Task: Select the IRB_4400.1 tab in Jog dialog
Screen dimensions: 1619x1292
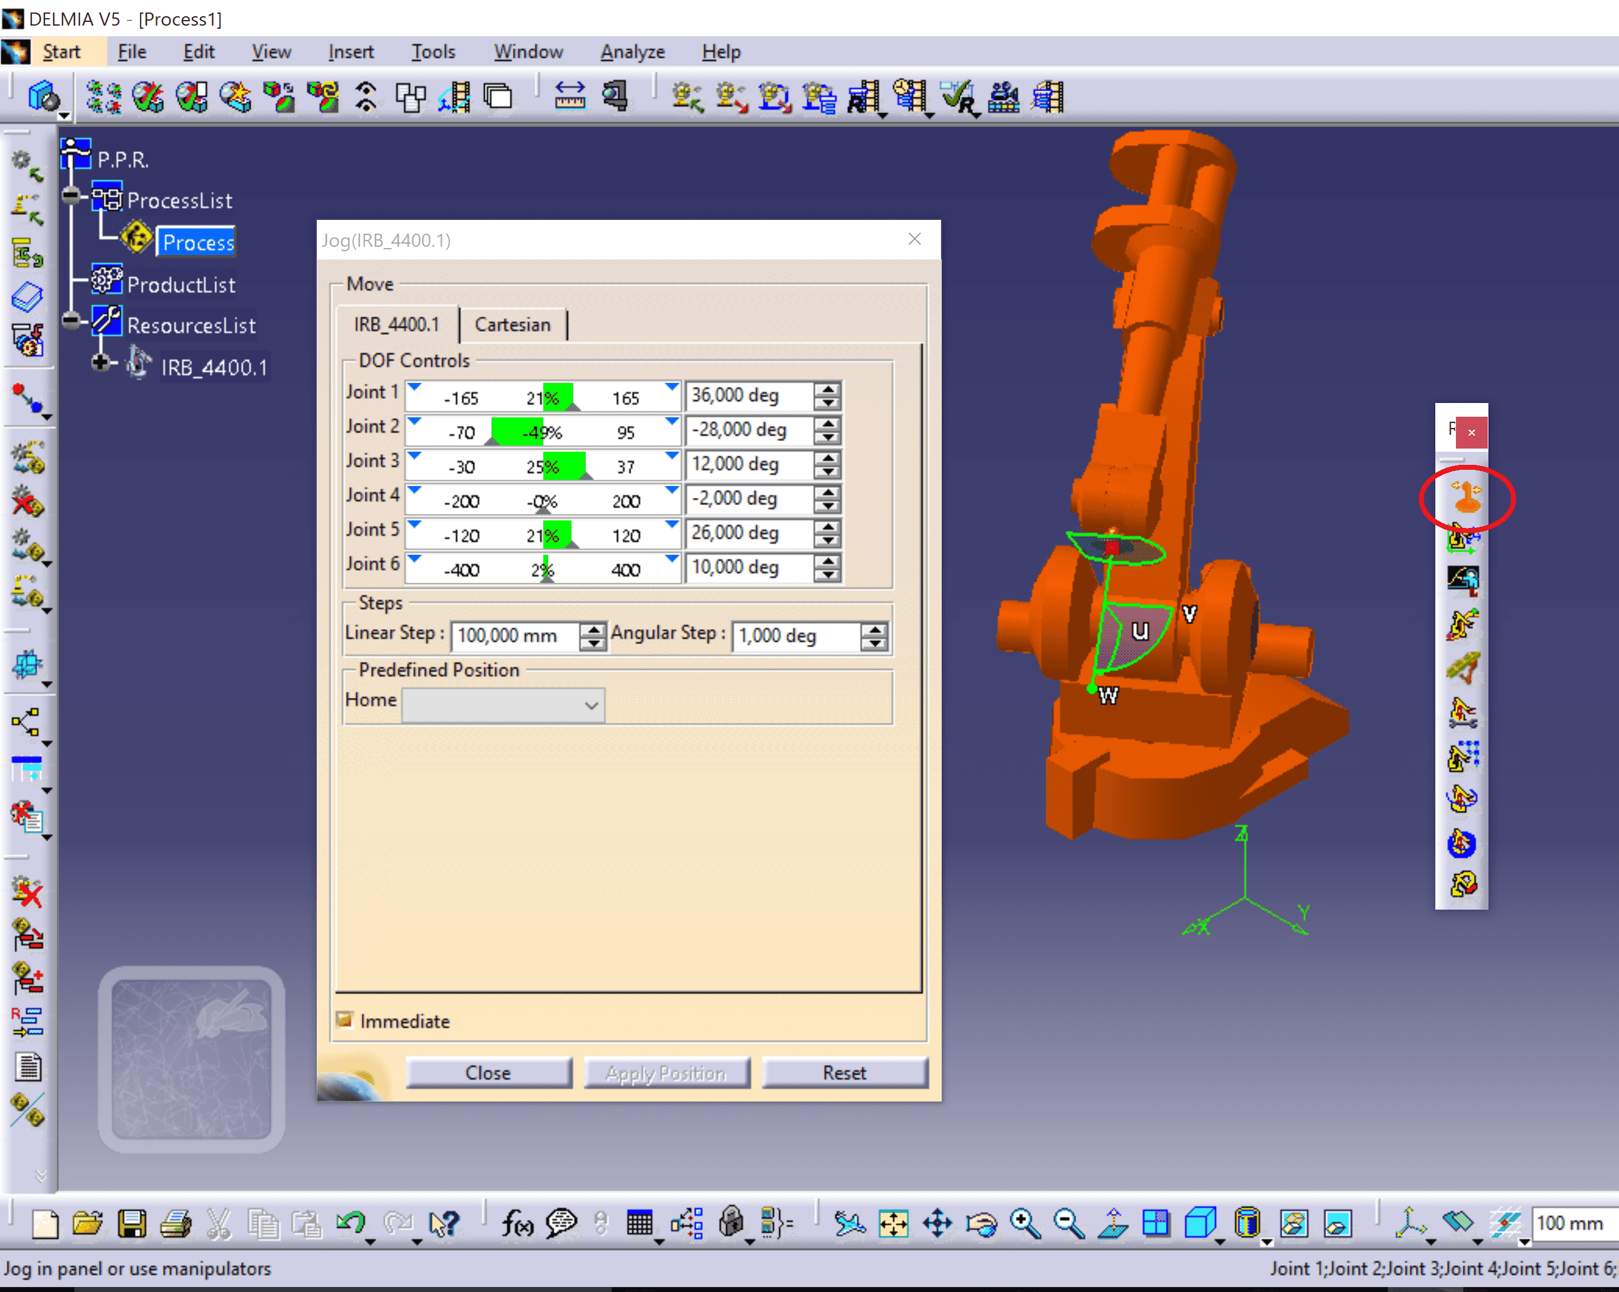Action: pos(397,324)
